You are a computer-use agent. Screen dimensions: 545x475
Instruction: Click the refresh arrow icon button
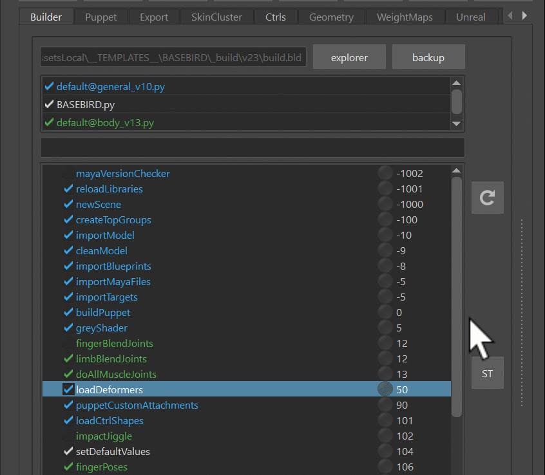[x=487, y=198]
